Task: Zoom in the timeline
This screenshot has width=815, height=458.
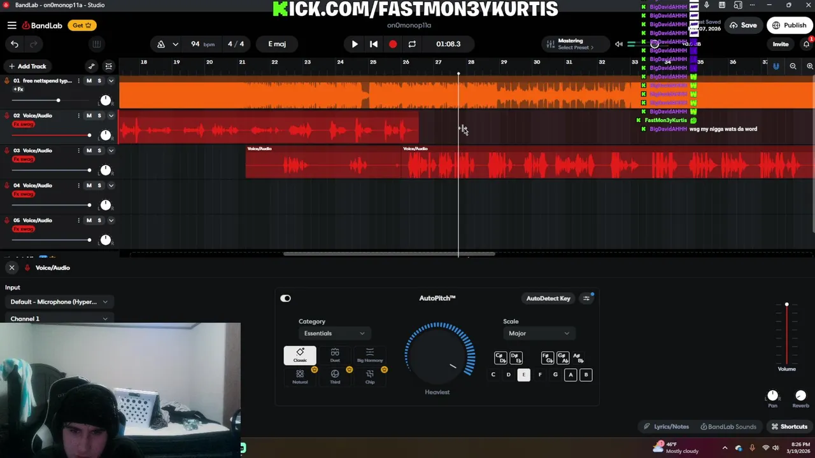Action: click(x=810, y=66)
